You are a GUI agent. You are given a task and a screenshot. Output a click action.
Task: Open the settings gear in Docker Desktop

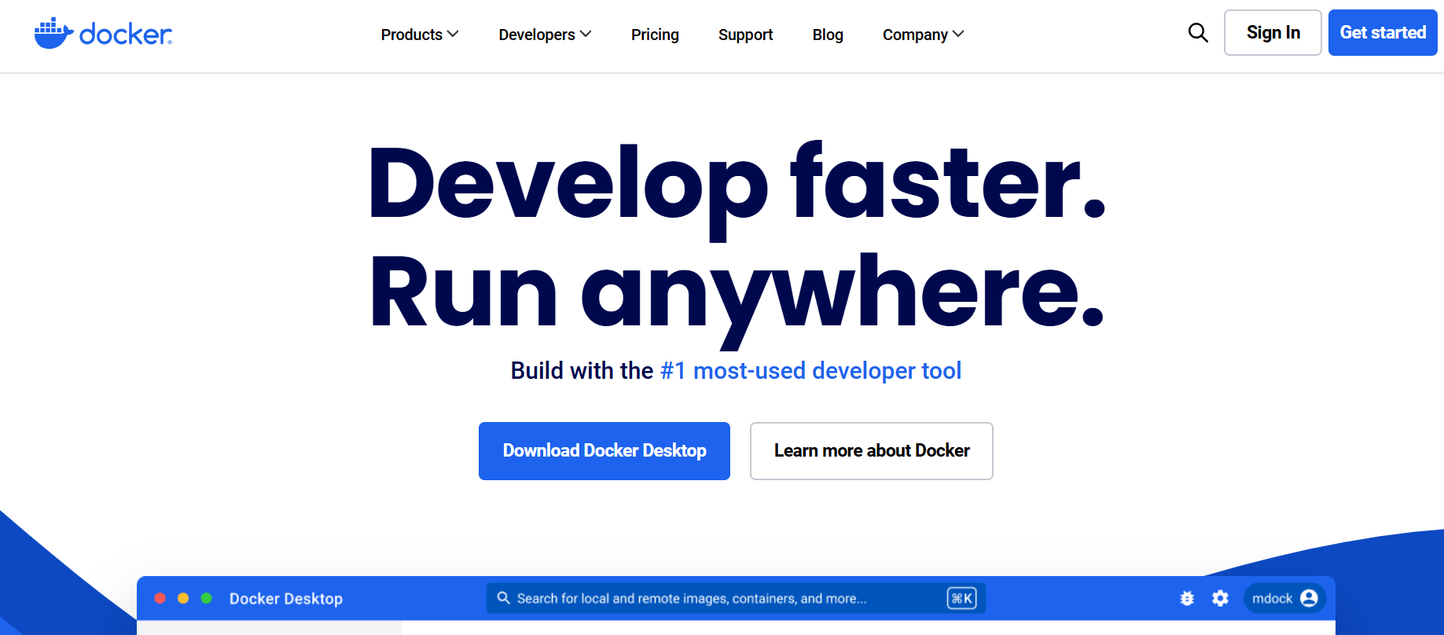point(1220,599)
